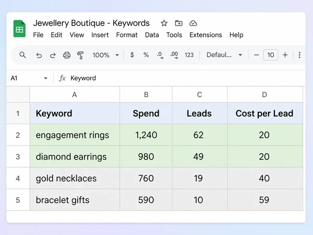The image size is (313, 235).
Task: Click the font size field showing 10
Action: coord(270,55)
